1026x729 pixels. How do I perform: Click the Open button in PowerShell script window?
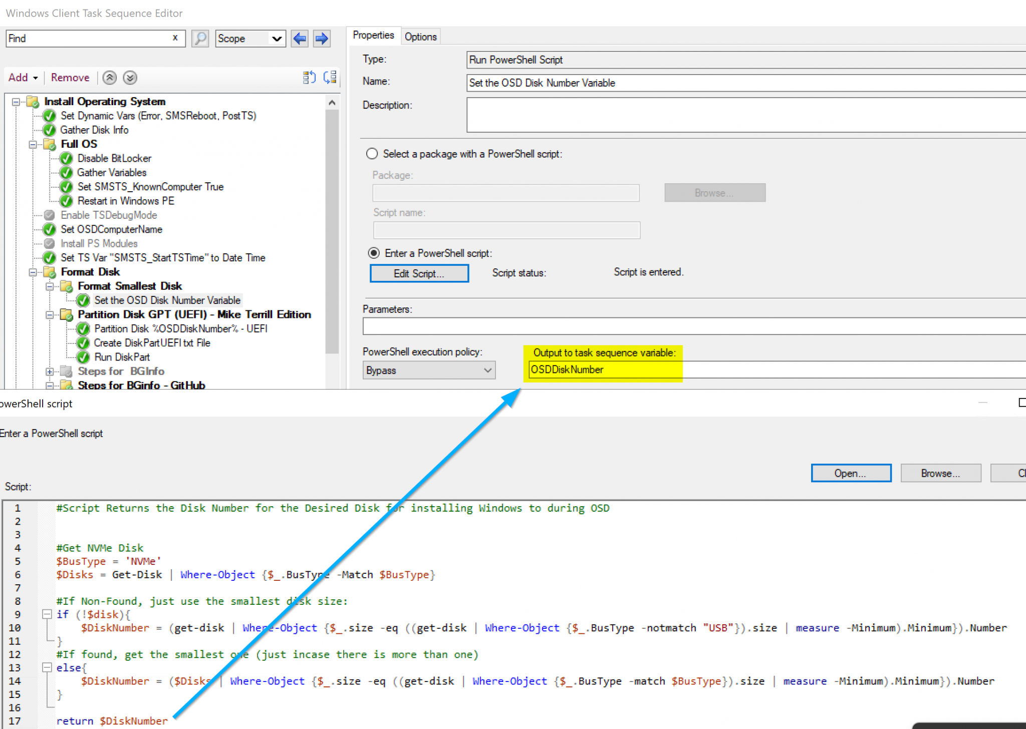coord(851,473)
